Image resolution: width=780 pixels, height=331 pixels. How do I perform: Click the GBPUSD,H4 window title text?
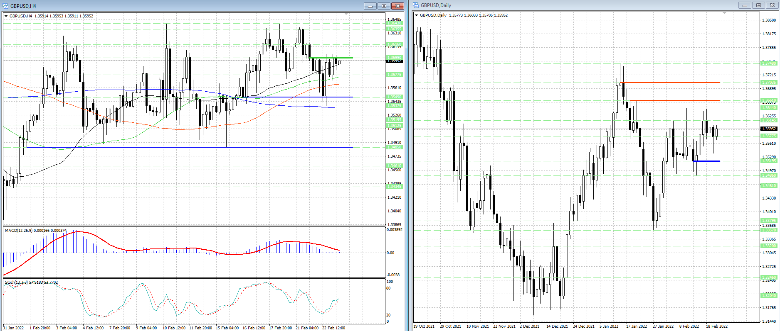pos(23,6)
